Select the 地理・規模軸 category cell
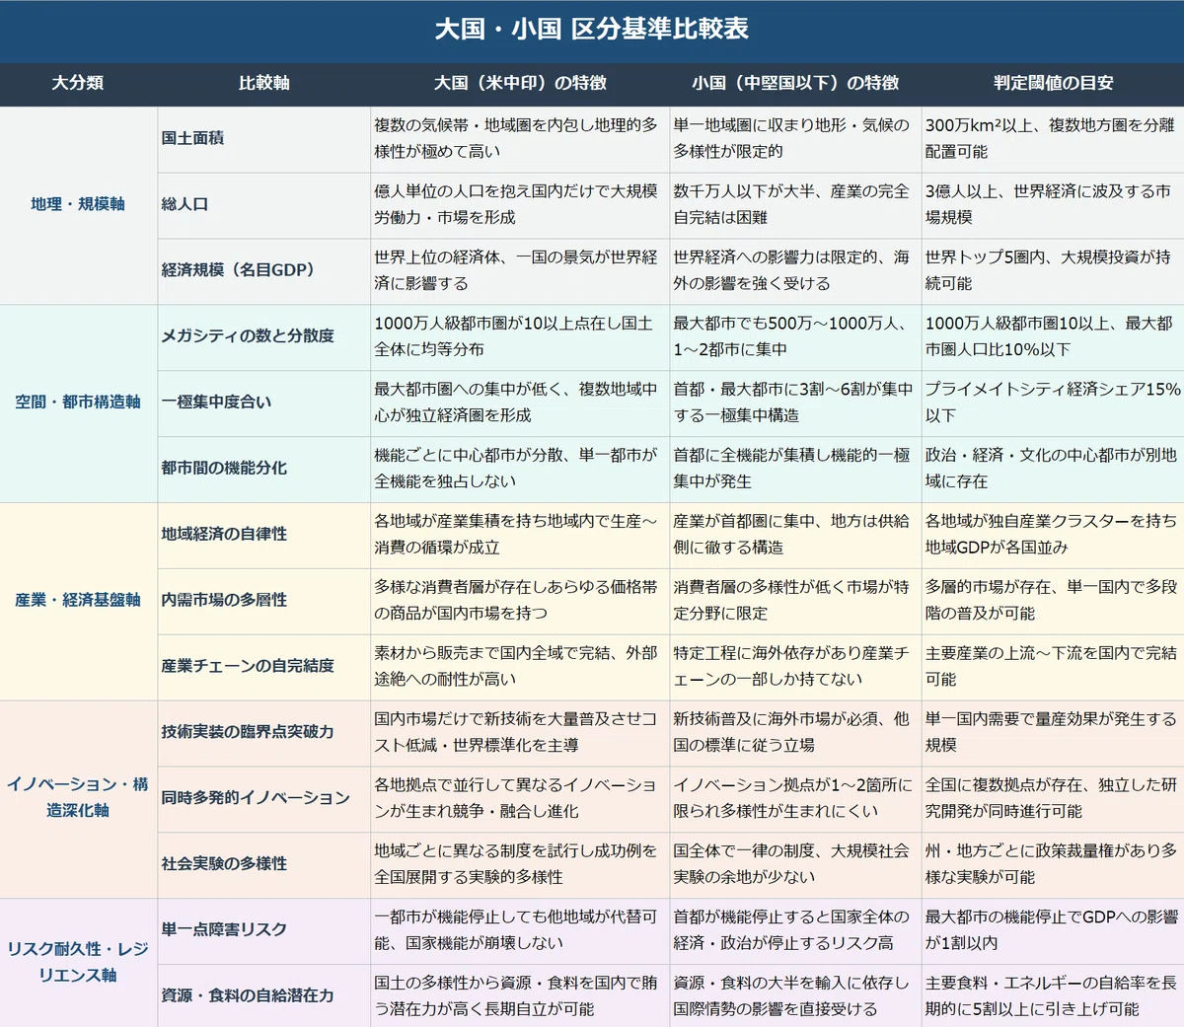The height and width of the screenshot is (1027, 1184). 78,204
